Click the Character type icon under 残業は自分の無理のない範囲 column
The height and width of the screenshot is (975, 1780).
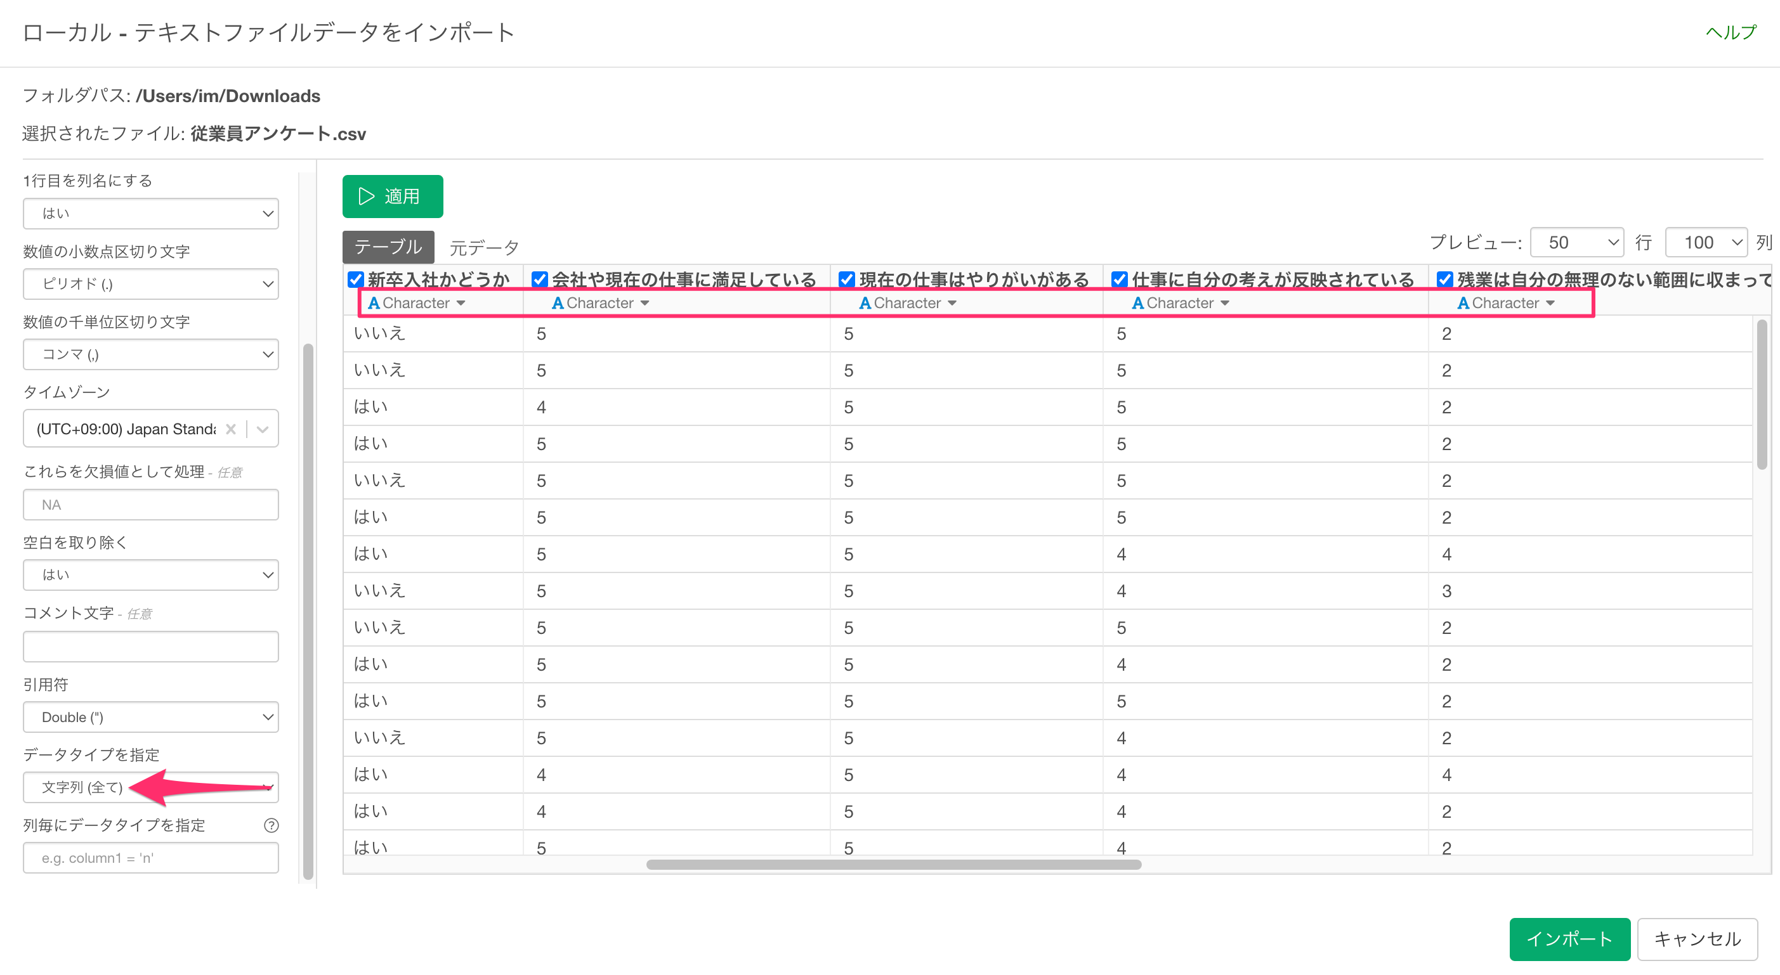click(x=1463, y=303)
